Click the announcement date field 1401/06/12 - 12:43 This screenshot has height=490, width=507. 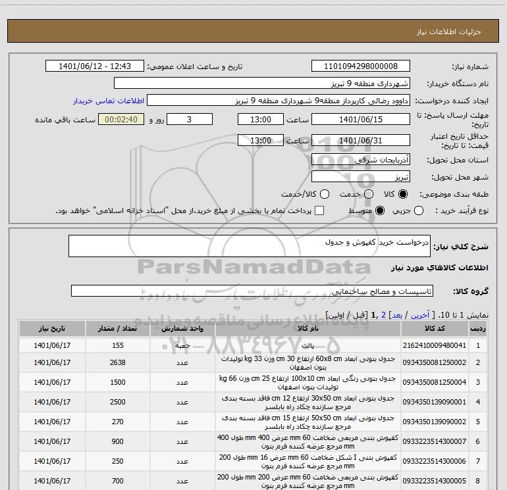coord(94,66)
